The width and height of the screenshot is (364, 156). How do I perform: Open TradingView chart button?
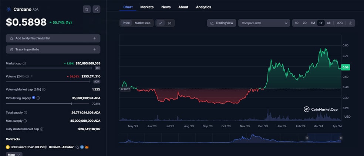[222, 23]
